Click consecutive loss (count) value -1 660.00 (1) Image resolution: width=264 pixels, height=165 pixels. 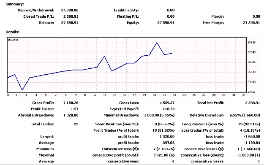click(x=249, y=155)
